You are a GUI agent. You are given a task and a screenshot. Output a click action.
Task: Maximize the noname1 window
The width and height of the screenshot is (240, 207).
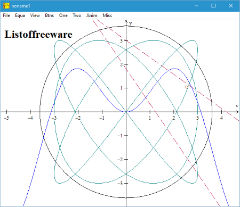[213, 6]
